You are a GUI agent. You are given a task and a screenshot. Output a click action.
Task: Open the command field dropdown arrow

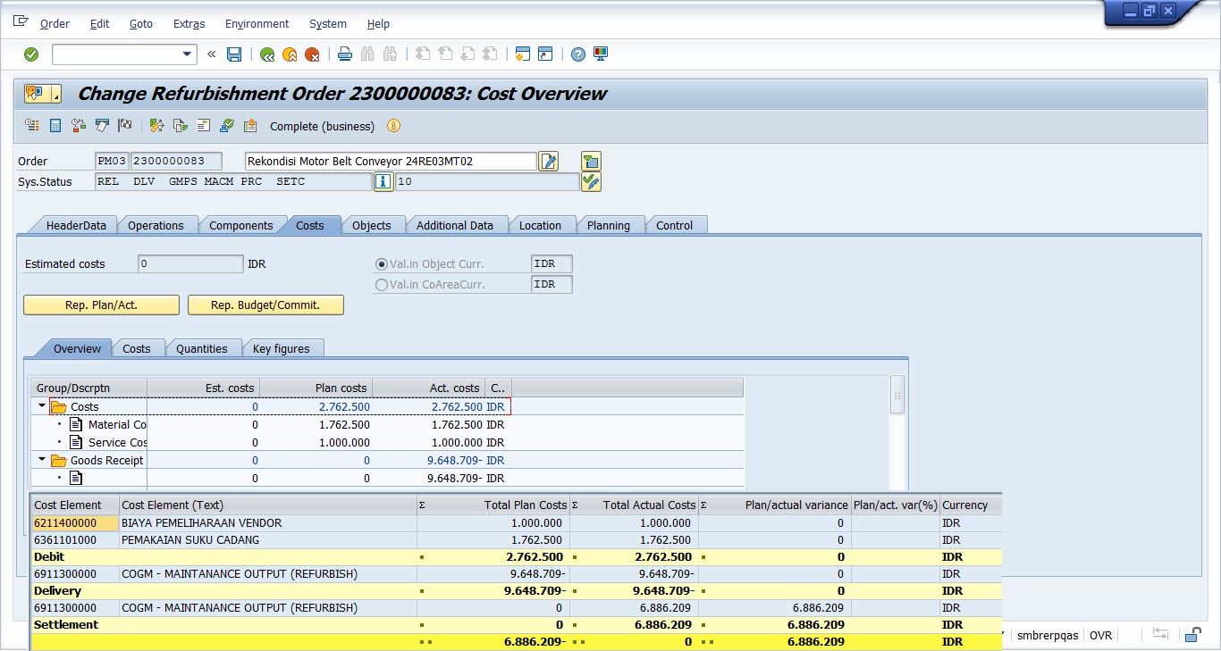tap(188, 54)
